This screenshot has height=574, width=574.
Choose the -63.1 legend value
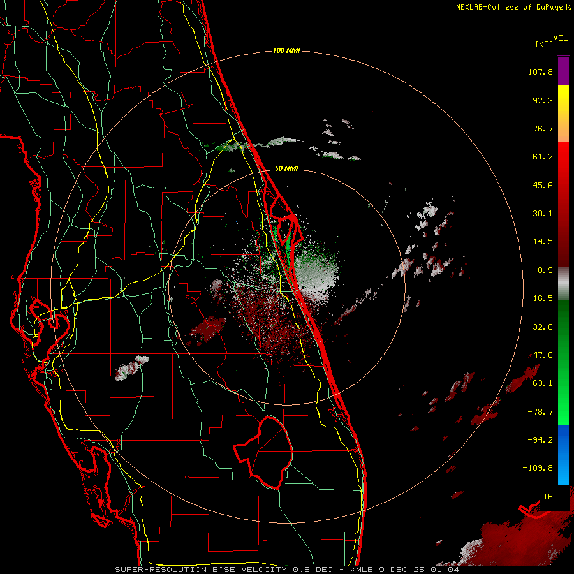pyautogui.click(x=540, y=383)
